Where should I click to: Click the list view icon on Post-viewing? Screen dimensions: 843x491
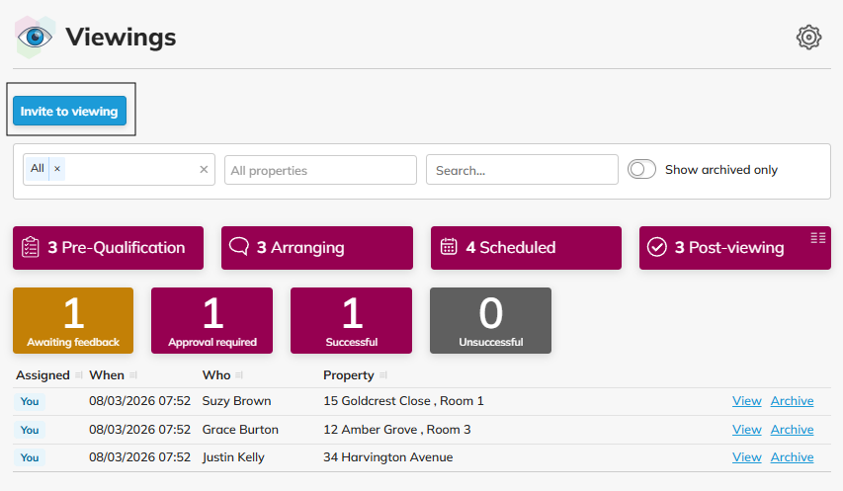pos(817,237)
